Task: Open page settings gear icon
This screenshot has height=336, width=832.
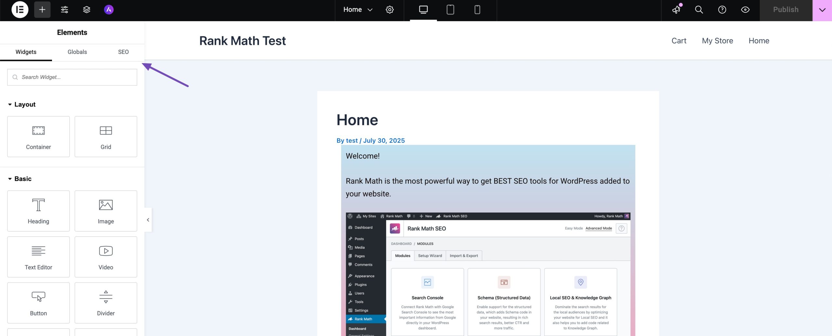Action: click(x=389, y=10)
